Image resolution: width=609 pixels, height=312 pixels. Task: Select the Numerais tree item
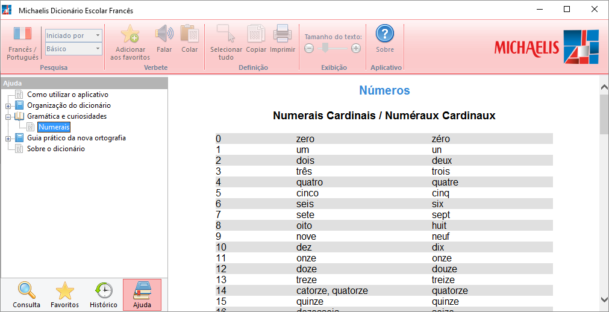pos(54,127)
